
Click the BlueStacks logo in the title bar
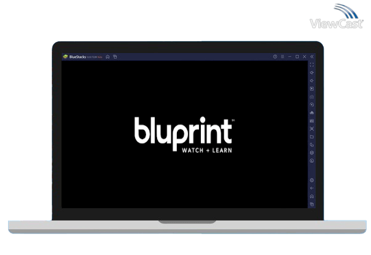65,57
